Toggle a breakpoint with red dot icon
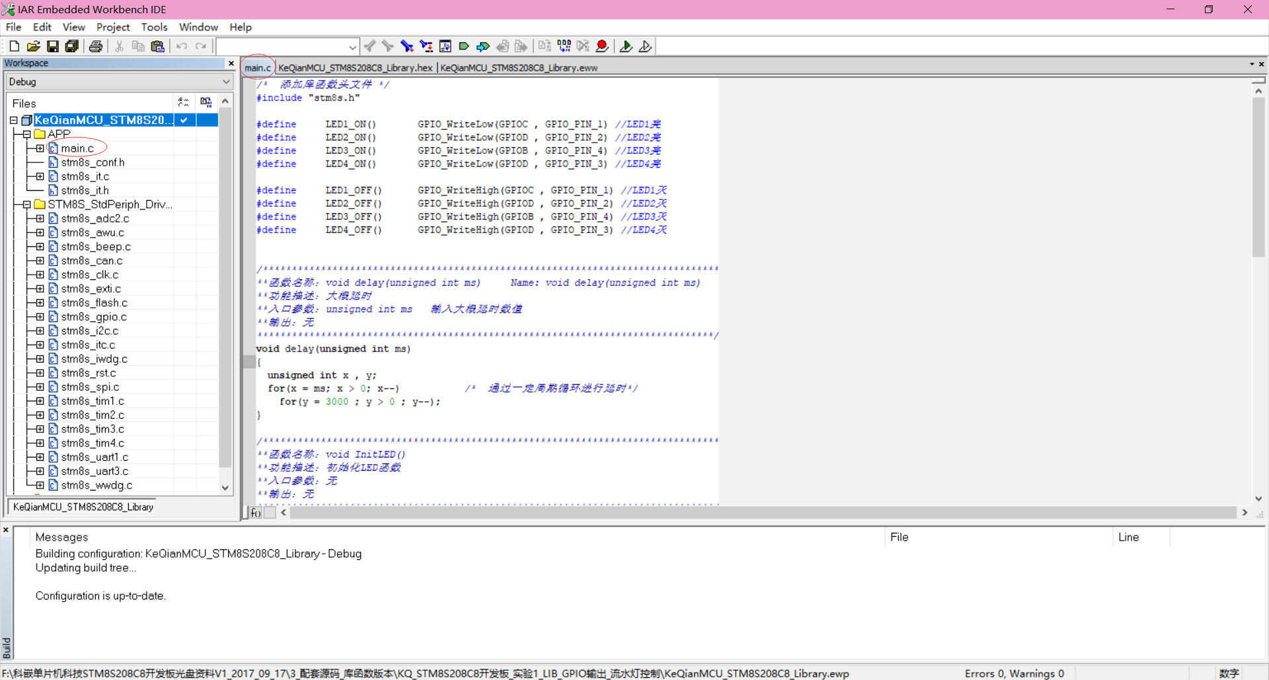This screenshot has height=680, width=1269. [602, 46]
